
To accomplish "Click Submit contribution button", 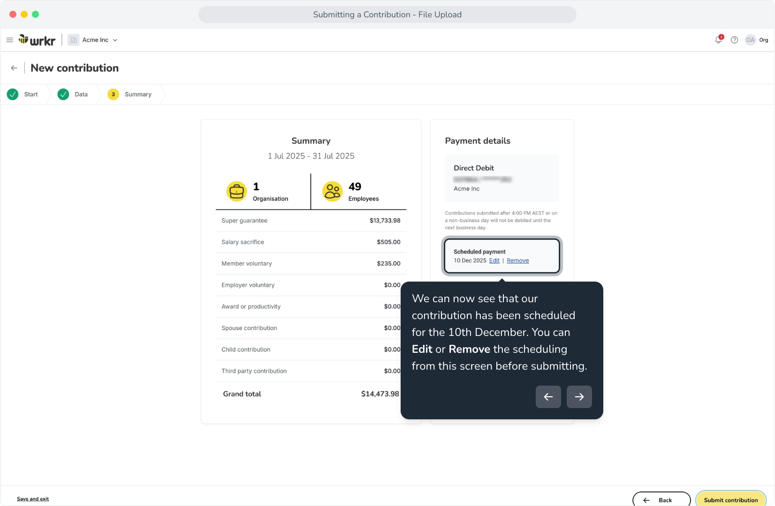I will click(x=731, y=499).
